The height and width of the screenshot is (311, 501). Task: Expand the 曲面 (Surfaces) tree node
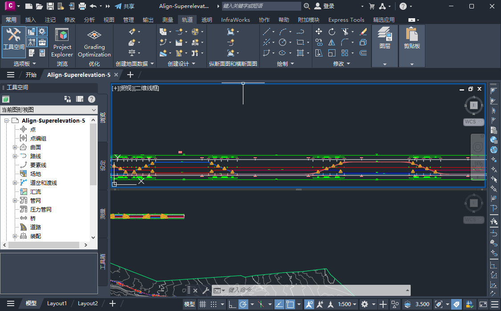point(15,147)
